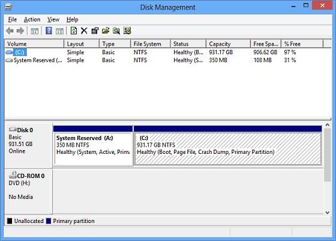
Task: Click the Back arrow toolbar icon
Action: point(10,31)
